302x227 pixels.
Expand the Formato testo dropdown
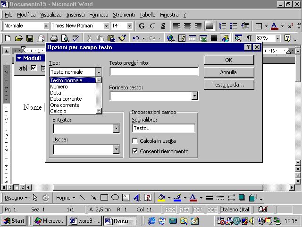point(194,96)
